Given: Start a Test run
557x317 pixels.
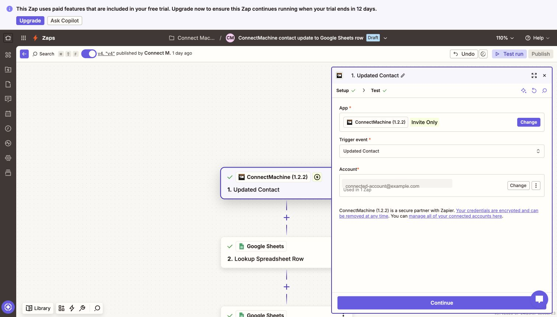Looking at the screenshot, I should (x=509, y=54).
